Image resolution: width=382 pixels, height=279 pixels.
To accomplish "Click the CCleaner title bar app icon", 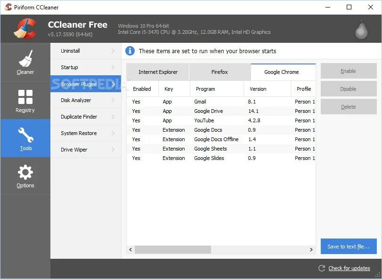I will point(8,7).
